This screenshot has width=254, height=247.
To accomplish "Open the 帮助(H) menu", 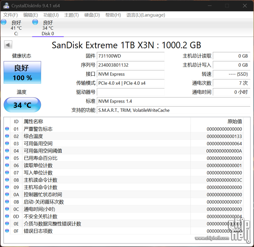I will coord(113,15).
